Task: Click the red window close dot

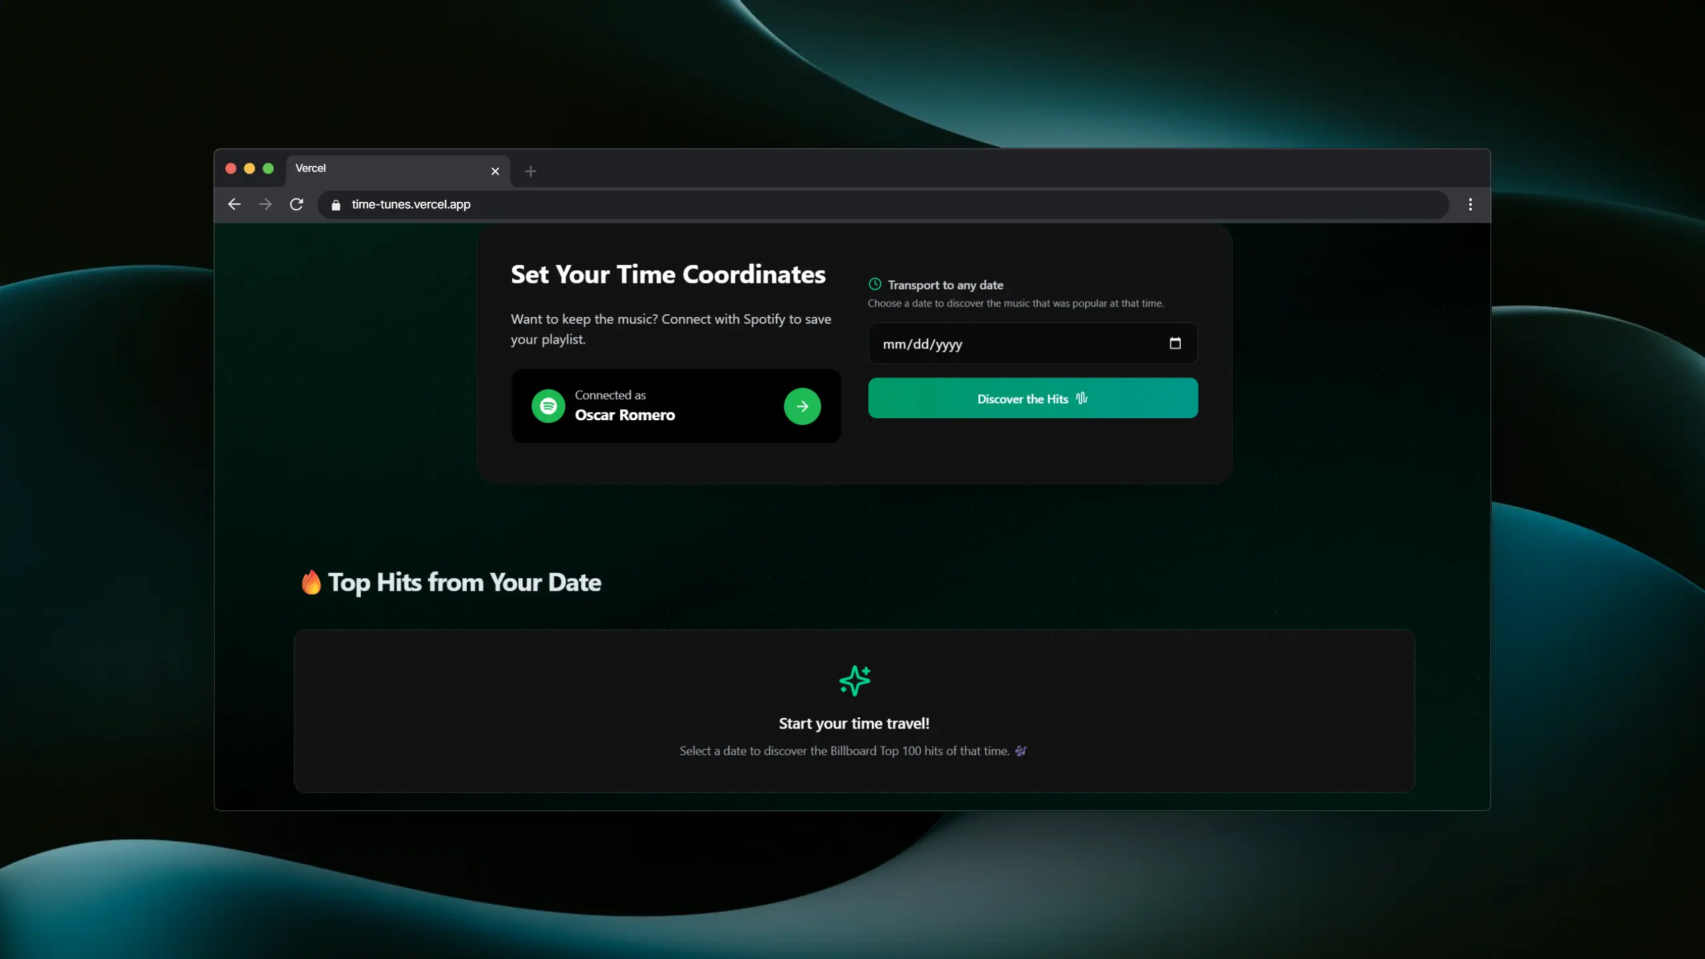Action: point(231,168)
